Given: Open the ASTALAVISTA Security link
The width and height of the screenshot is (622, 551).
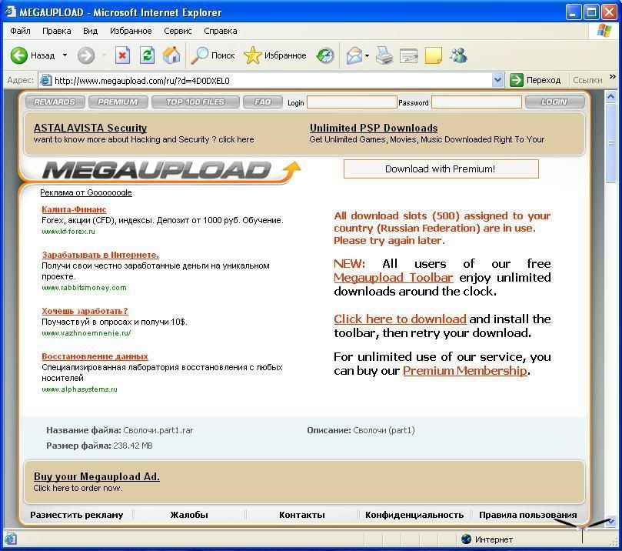Looking at the screenshot, I should click(x=91, y=128).
